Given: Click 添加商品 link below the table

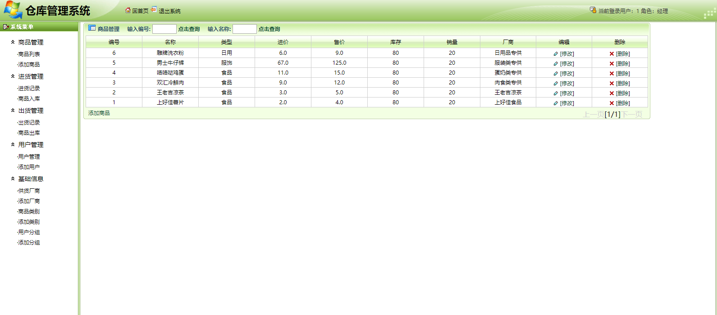Looking at the screenshot, I should pyautogui.click(x=99, y=113).
